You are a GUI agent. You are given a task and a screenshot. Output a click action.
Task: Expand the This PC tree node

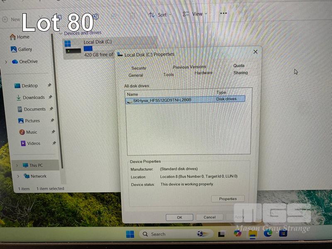pyautogui.click(x=17, y=165)
